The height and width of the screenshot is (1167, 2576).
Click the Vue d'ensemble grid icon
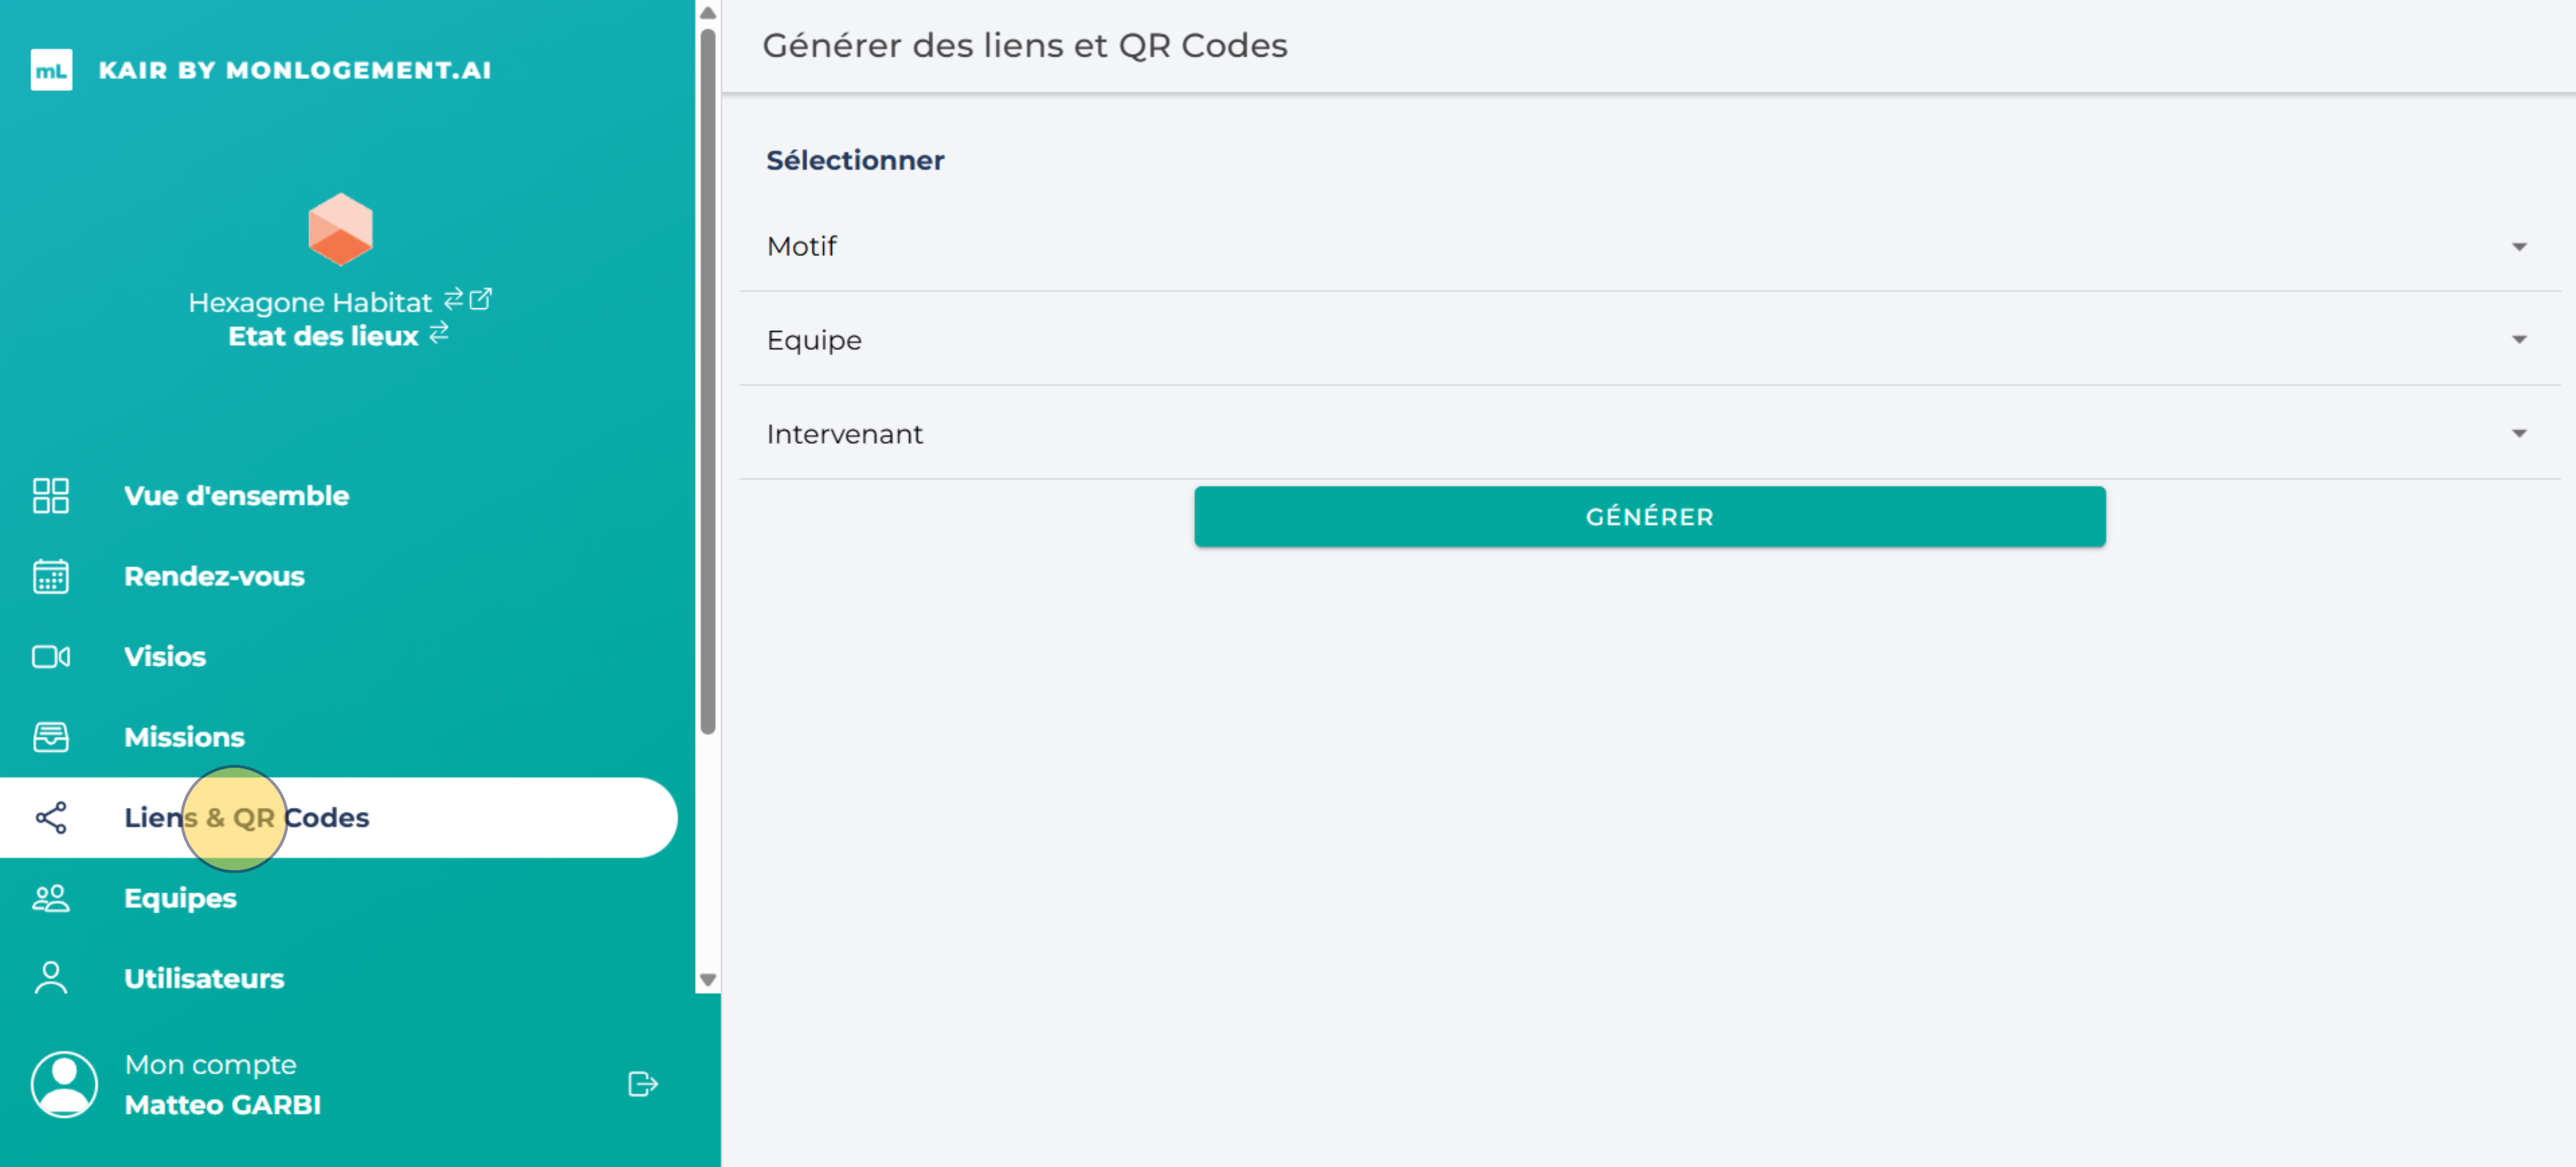pyautogui.click(x=51, y=495)
